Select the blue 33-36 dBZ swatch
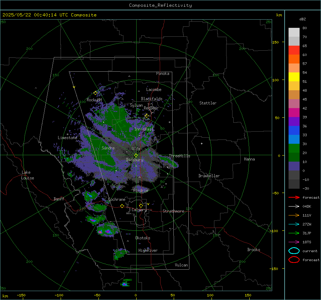This screenshot has height=300, width=321. click(294, 131)
